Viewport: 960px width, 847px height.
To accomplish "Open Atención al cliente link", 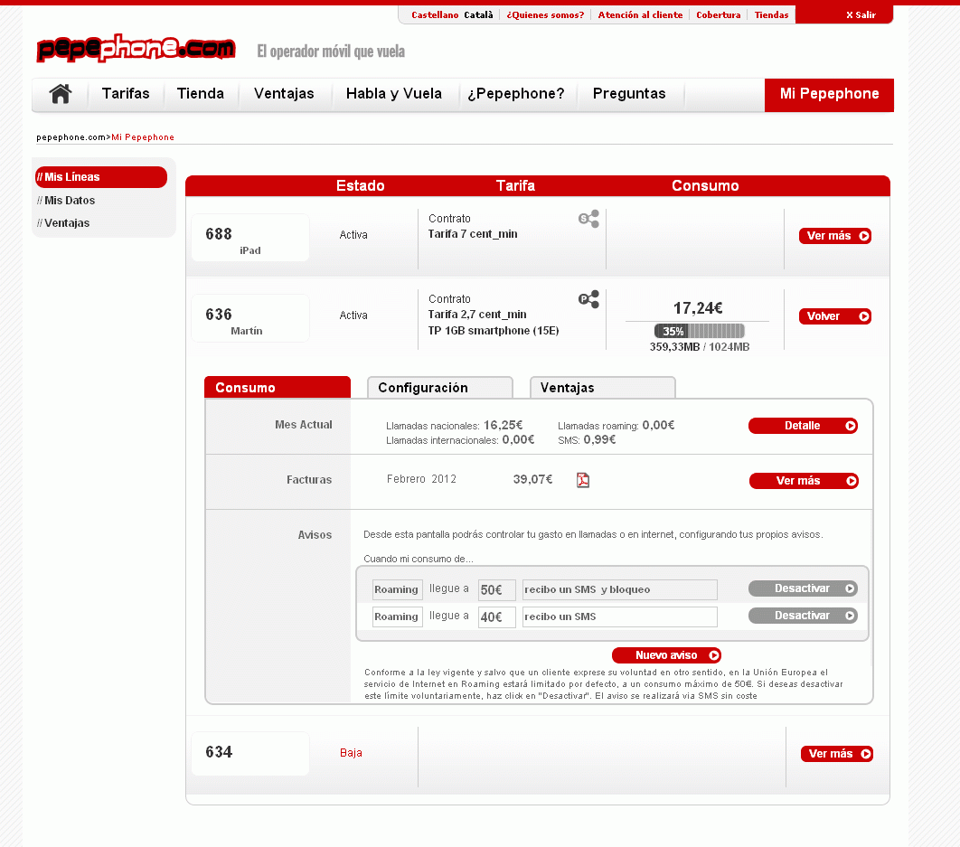I will (x=640, y=14).
